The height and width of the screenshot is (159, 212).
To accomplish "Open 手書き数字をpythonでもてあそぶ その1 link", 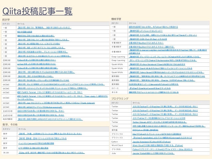I will (x=146, y=43).
